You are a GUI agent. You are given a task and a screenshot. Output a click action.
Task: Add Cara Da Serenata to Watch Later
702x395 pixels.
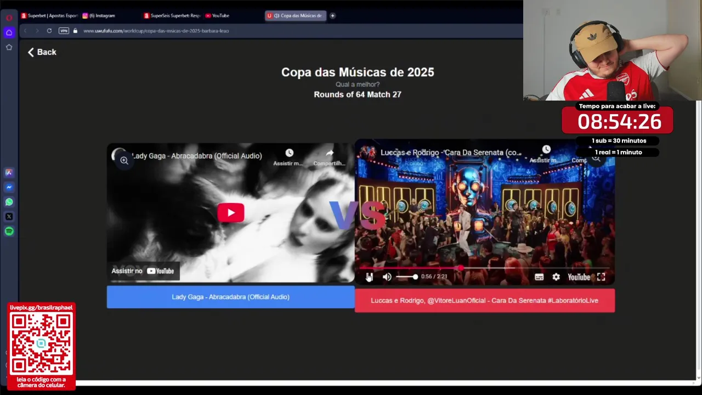coord(546,154)
